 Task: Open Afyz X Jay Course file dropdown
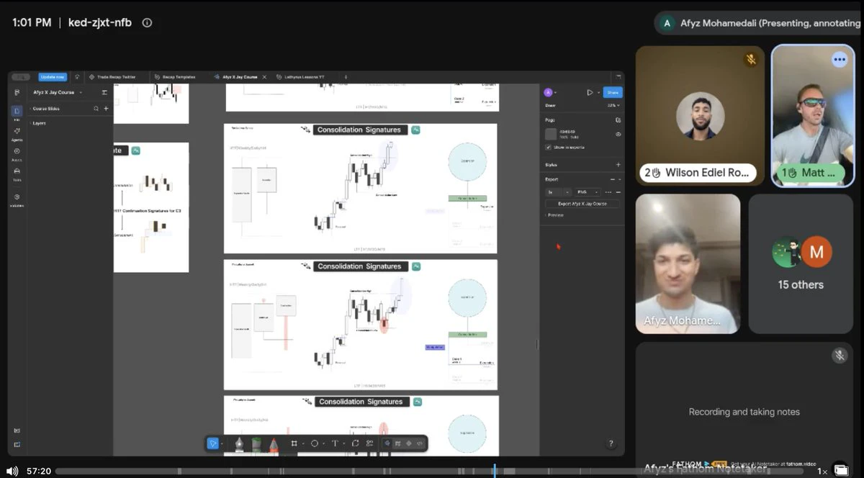click(x=58, y=92)
